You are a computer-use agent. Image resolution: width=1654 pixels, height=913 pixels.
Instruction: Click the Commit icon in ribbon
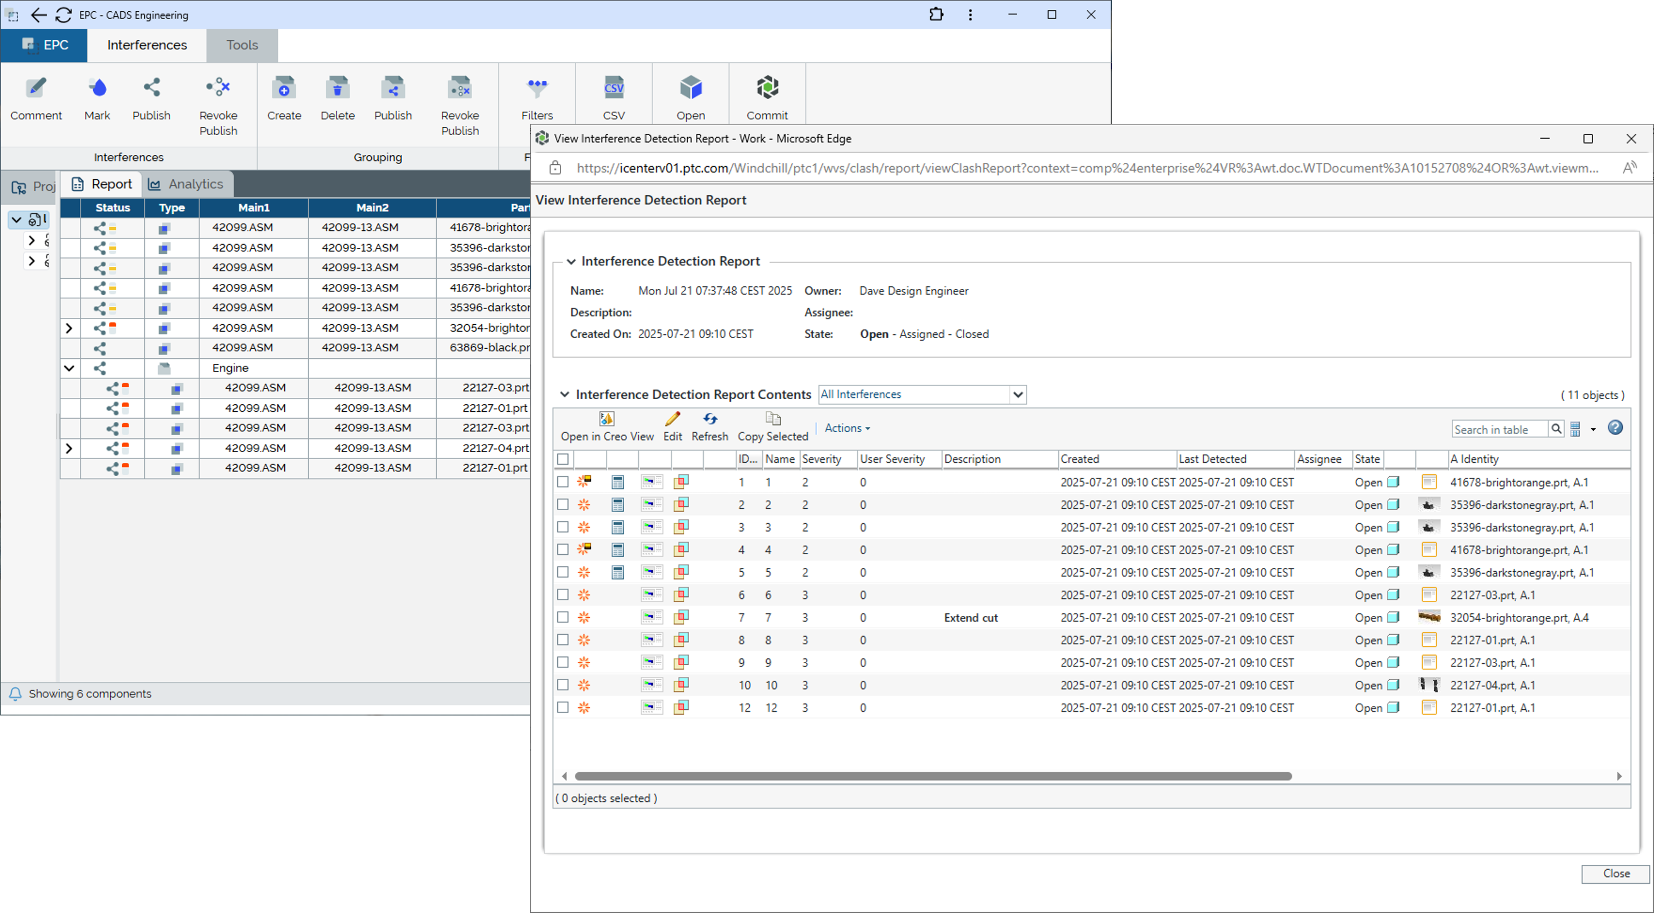tap(767, 88)
